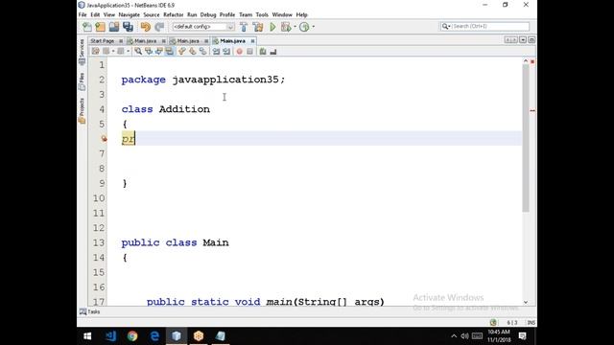Click the maximize editor window button
614x345 pixels.
point(531,40)
